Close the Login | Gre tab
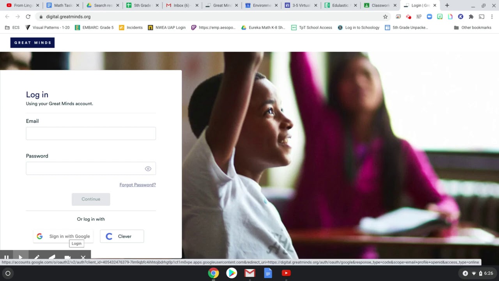The image size is (499, 281). [435, 5]
